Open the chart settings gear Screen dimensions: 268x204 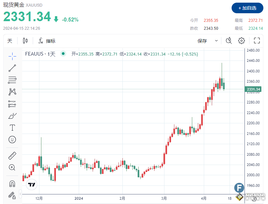coord(241,40)
